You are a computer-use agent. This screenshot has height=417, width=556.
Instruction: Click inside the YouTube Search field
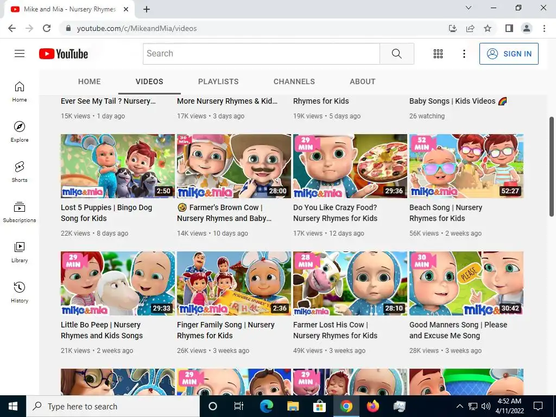click(261, 54)
